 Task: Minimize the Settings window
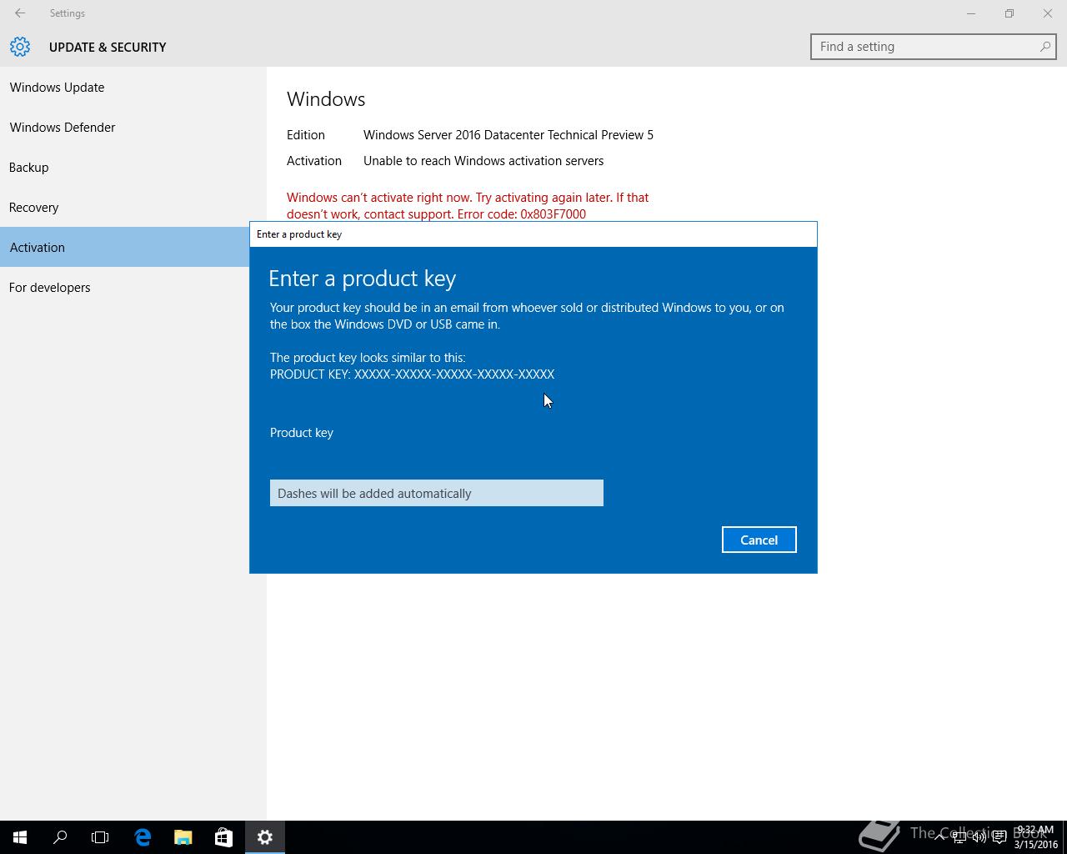(x=971, y=13)
